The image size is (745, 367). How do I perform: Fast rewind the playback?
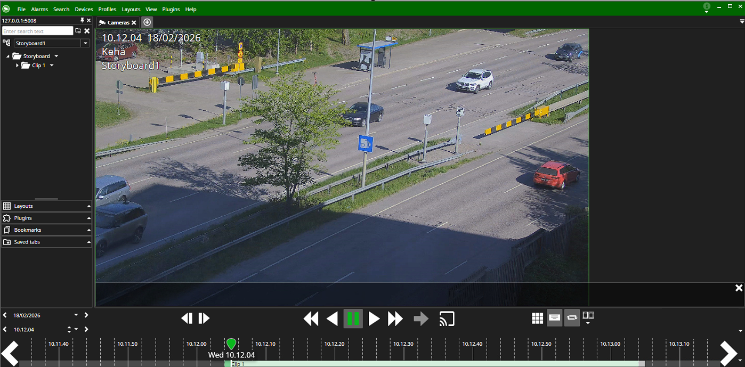pos(311,319)
